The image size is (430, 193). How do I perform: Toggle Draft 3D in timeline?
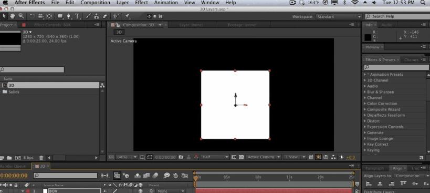coord(126,176)
